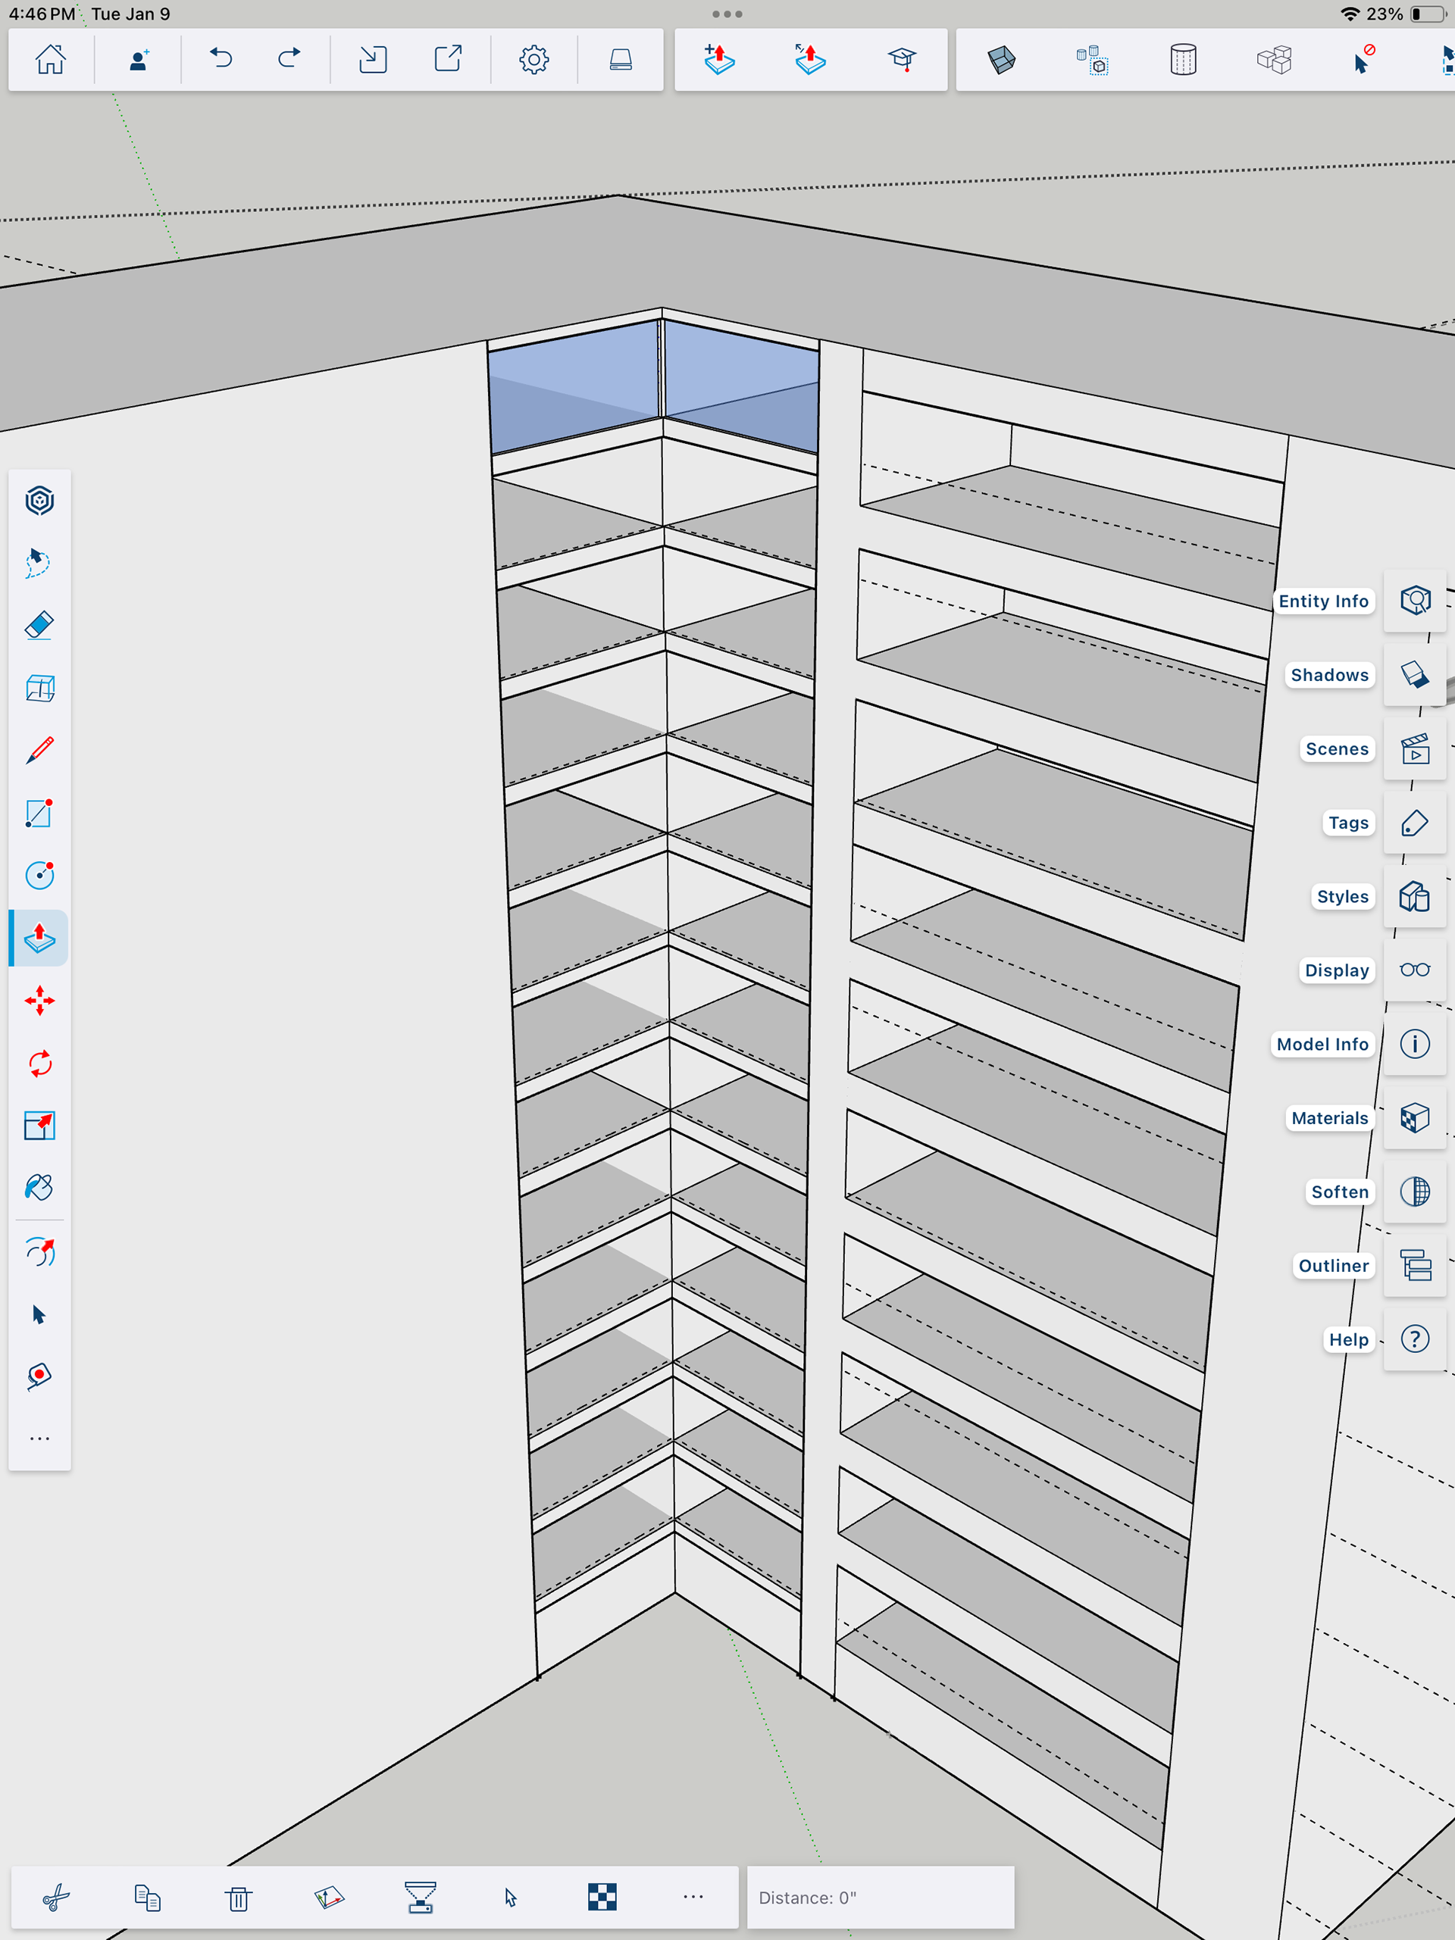Expand bottom toolbar more options ellipsis

point(693,1897)
